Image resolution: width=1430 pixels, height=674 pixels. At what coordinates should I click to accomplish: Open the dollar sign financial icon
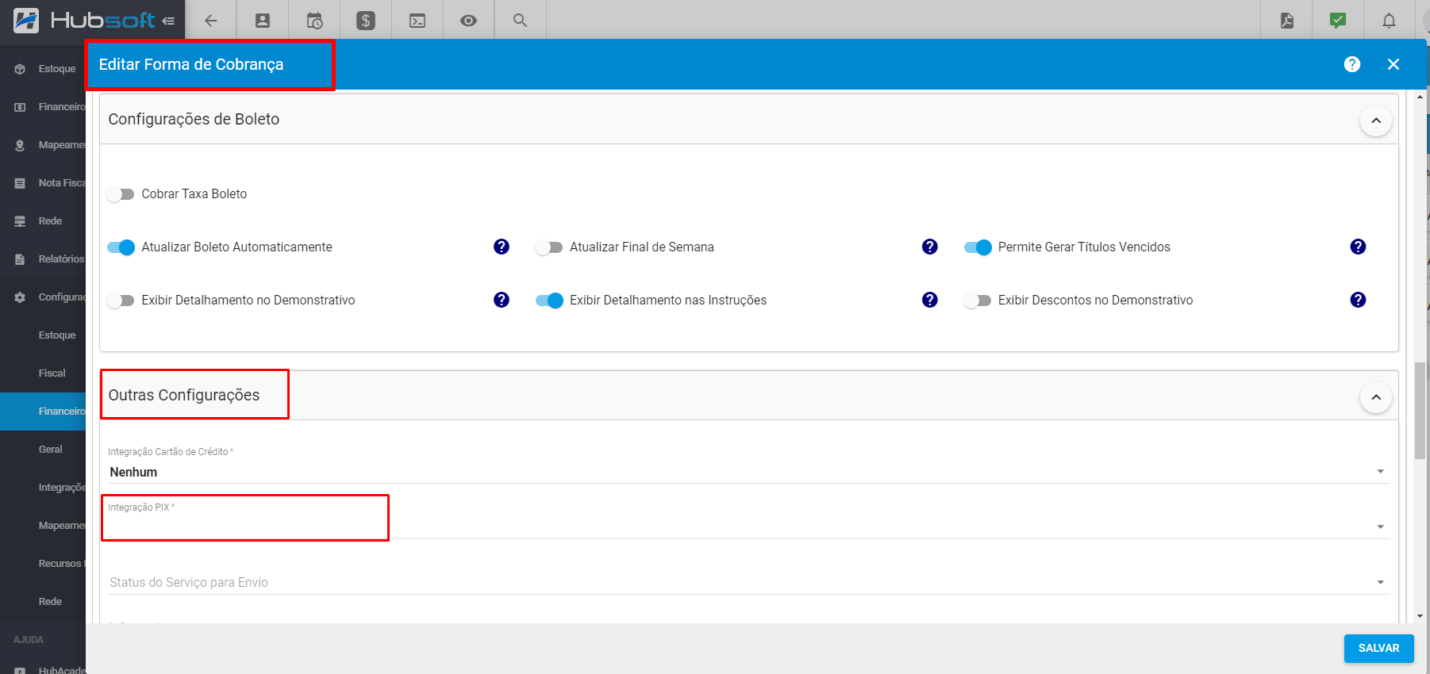pyautogui.click(x=366, y=21)
